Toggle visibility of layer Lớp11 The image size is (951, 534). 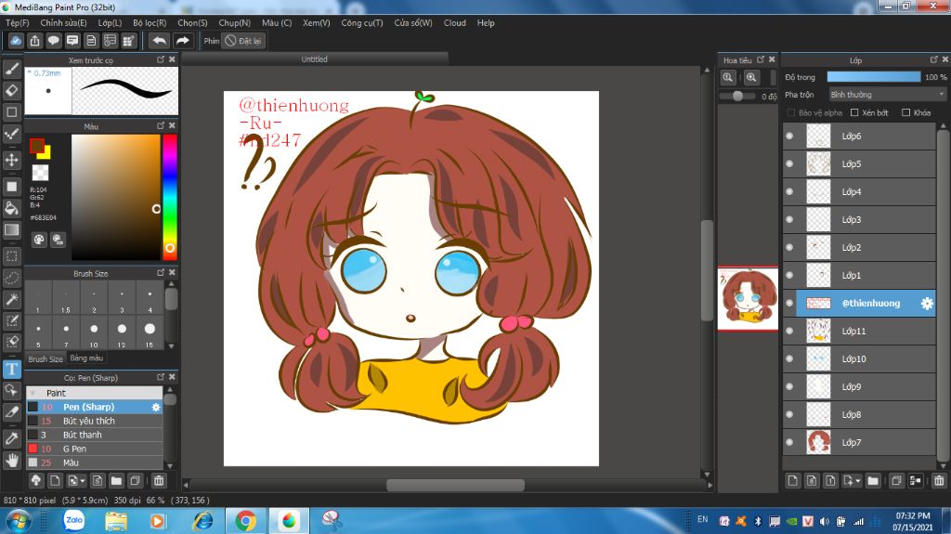789,332
